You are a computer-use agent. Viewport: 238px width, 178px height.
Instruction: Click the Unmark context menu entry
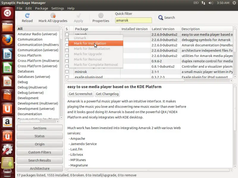(96, 38)
